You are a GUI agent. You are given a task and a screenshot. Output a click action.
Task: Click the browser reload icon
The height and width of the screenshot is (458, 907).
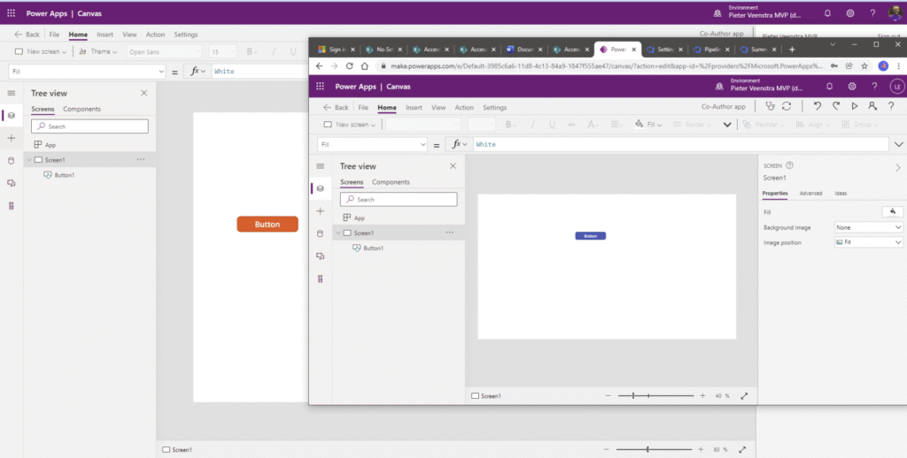349,65
